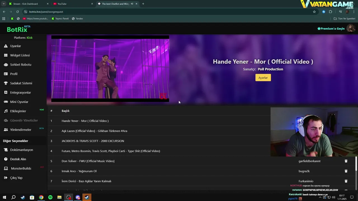
Task: Delete İrem Derici song request
Action: 346,181
